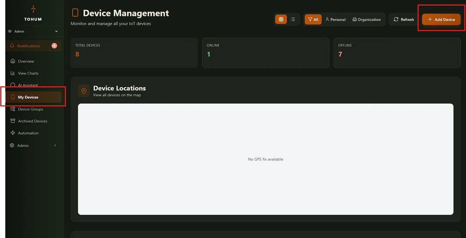Click the Refresh button
Image resolution: width=466 pixels, height=238 pixels.
tap(404, 19)
